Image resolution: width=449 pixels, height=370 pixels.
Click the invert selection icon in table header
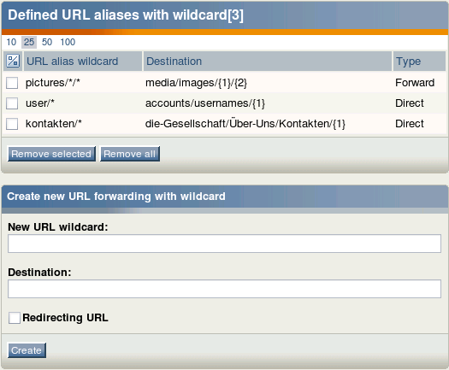[x=13, y=61]
